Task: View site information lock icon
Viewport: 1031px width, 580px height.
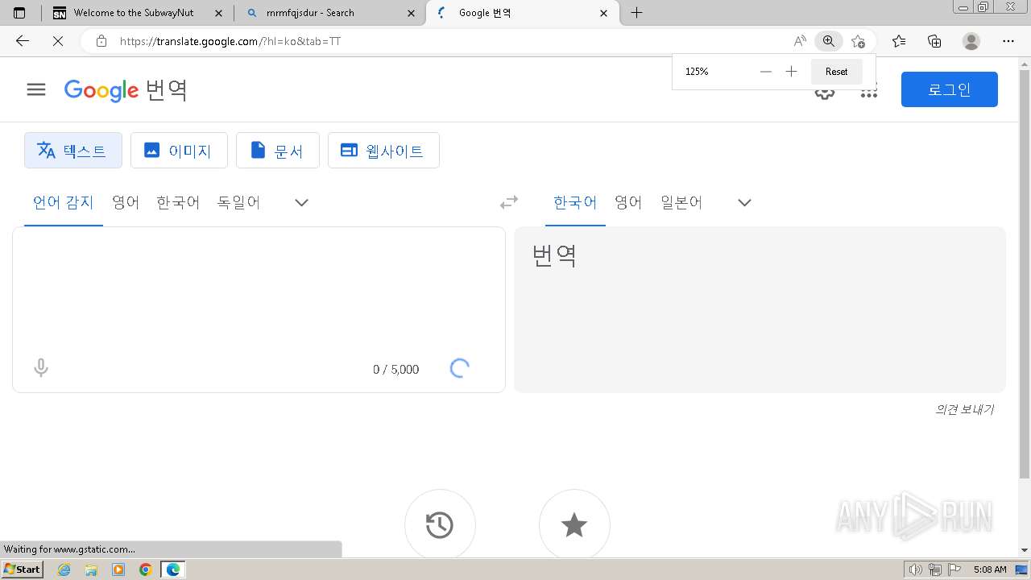Action: coord(101,41)
